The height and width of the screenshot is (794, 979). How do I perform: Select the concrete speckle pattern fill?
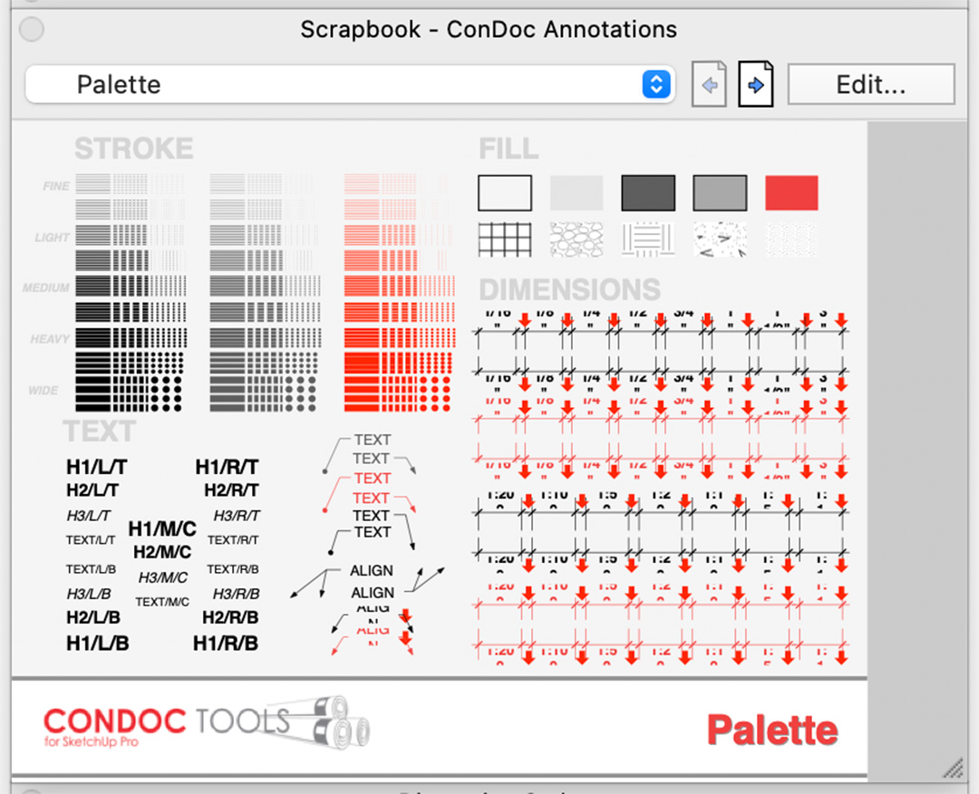720,239
